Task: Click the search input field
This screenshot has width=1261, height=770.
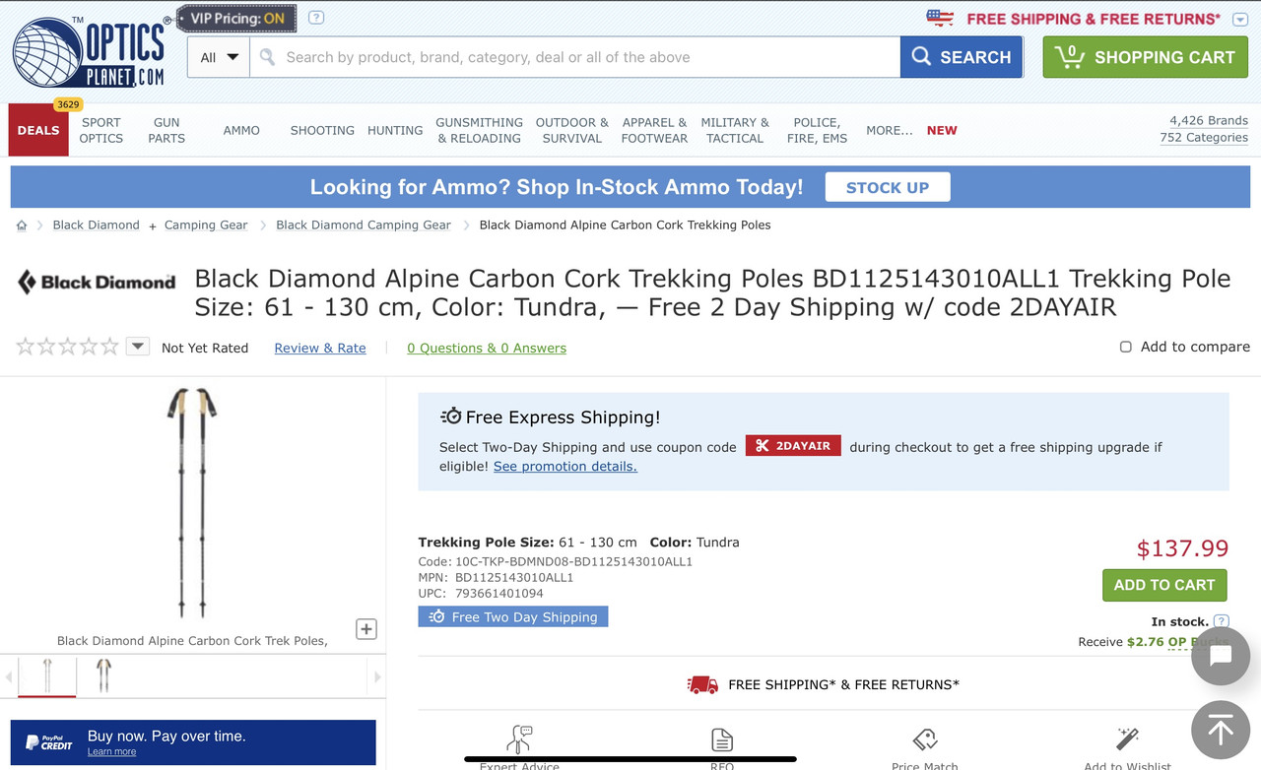Action: [575, 57]
